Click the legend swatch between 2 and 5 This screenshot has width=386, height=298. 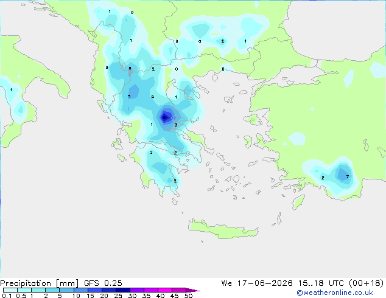pyautogui.click(x=52, y=290)
